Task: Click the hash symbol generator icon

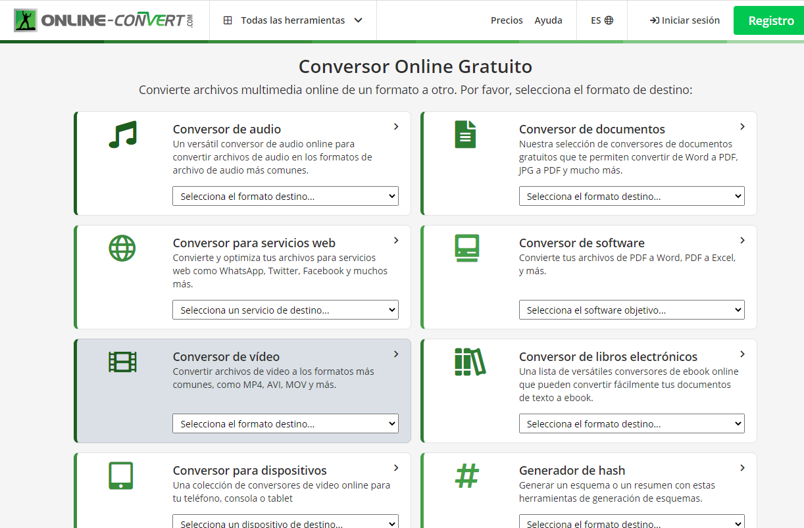Action: pyautogui.click(x=466, y=475)
